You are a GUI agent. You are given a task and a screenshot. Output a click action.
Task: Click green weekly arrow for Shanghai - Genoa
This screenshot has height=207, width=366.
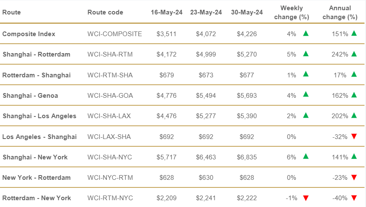(305, 95)
